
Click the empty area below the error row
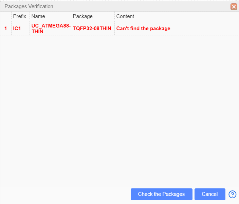coord(119,109)
